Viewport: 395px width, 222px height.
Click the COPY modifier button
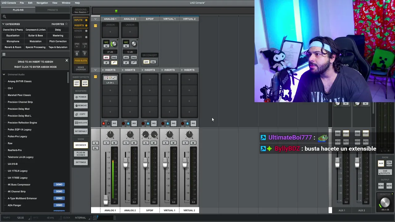[81, 114]
